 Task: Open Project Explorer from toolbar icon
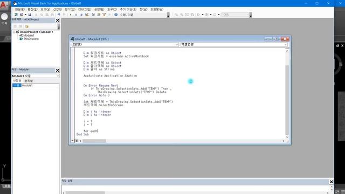tap(93, 15)
